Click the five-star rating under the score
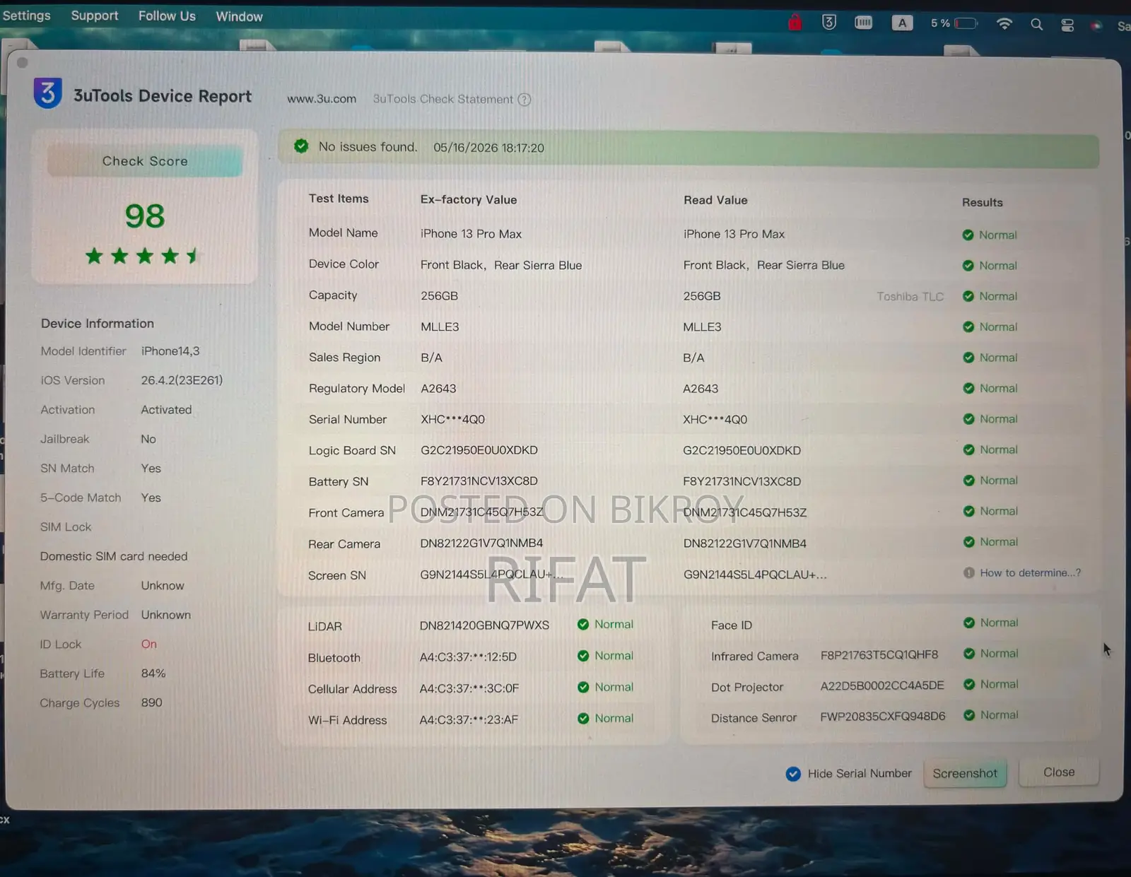The height and width of the screenshot is (877, 1131). (143, 256)
